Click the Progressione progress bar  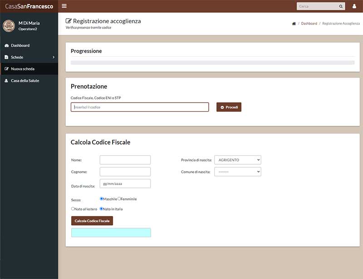[x=212, y=63]
